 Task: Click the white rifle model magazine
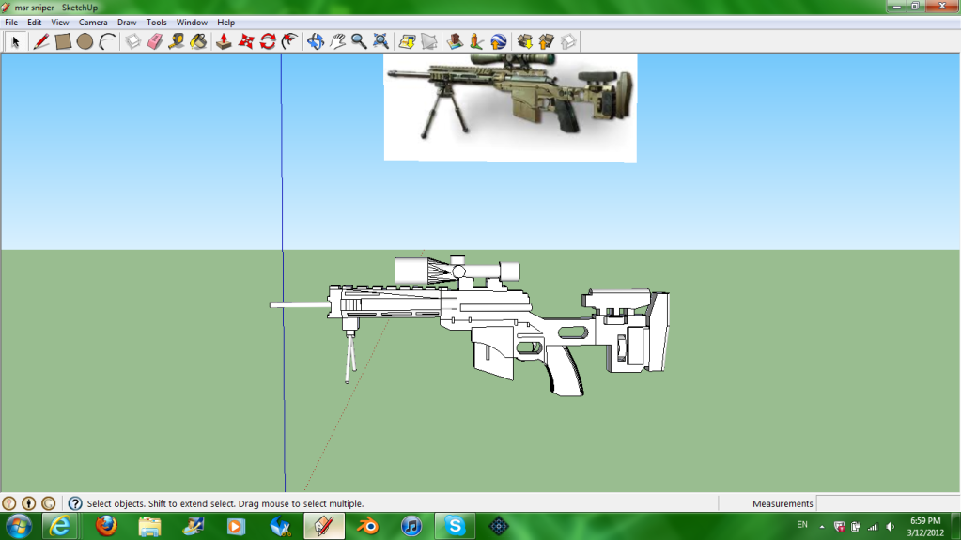493,352
